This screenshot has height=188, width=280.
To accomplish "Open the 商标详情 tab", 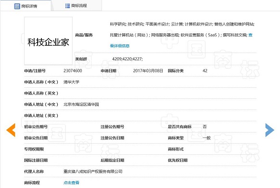I will click(x=25, y=6).
